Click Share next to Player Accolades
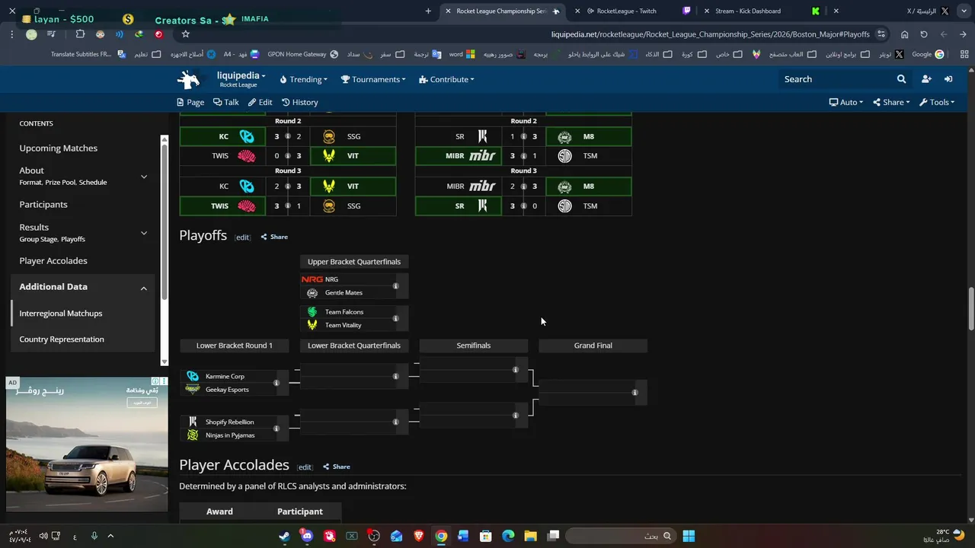Viewport: 975px width, 548px height. point(337,467)
